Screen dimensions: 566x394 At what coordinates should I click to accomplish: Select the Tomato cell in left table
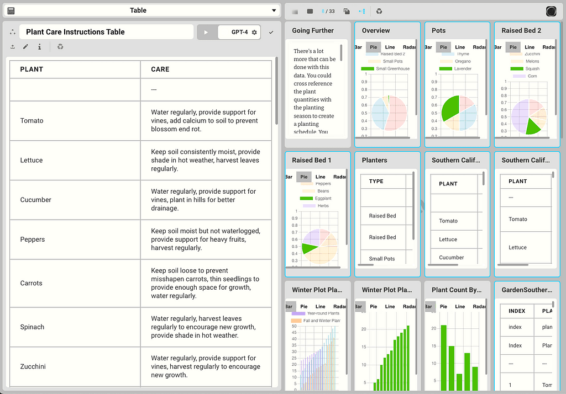75,121
